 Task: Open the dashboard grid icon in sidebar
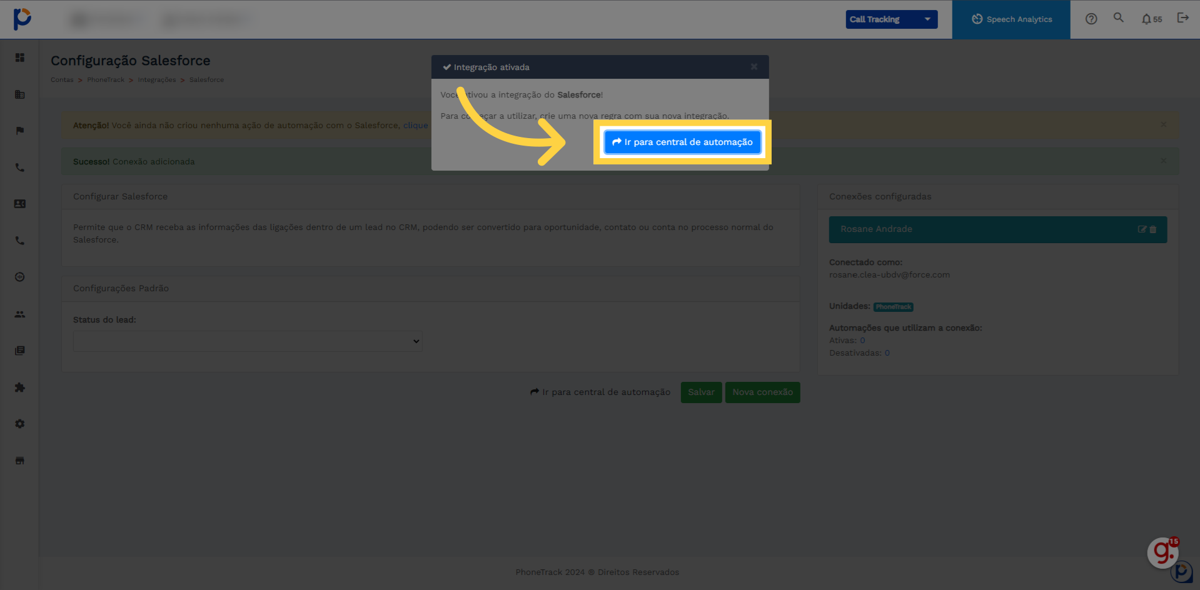[20, 57]
